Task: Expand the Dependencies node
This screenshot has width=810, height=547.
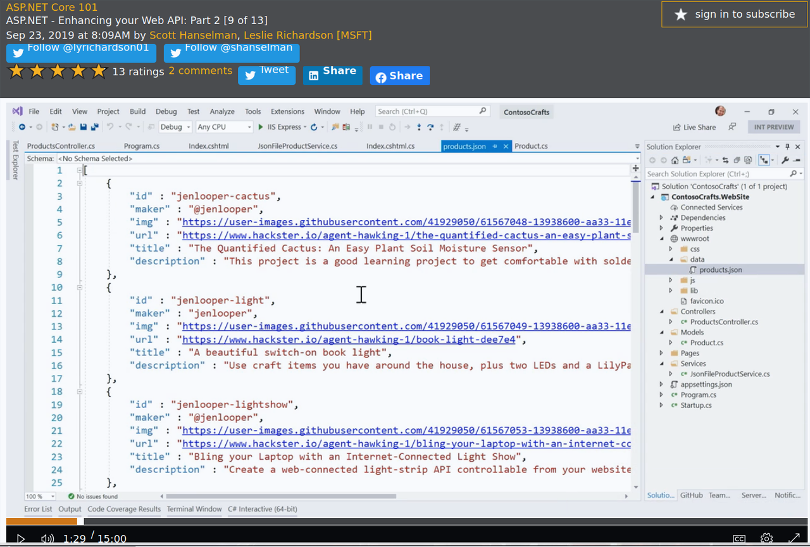Action: pyautogui.click(x=662, y=218)
